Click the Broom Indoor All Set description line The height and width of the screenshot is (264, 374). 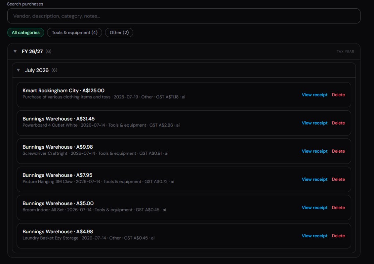click(94, 210)
